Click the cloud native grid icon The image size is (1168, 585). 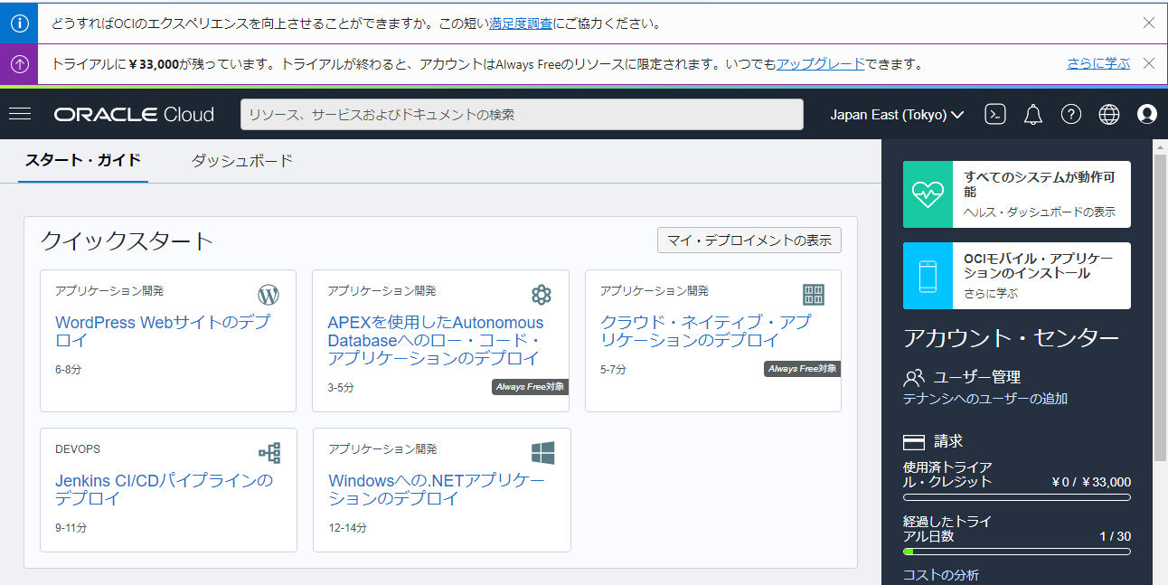(814, 295)
